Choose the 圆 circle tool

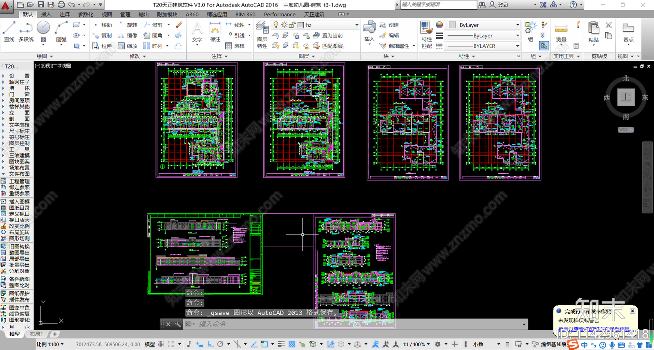[43, 32]
